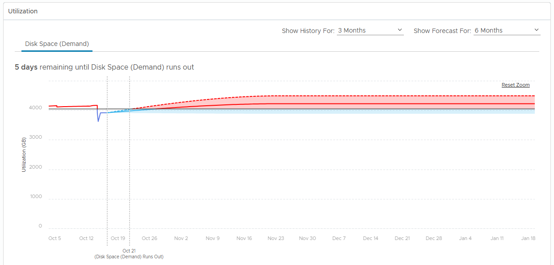Click the Oct 19 date on x-axis

pyautogui.click(x=118, y=238)
